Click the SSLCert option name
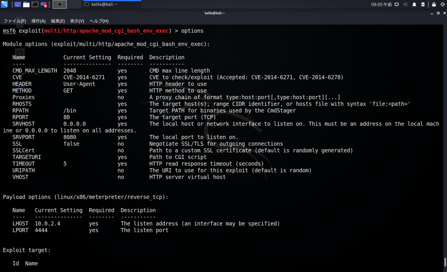The width and height of the screenshot is (447, 272). [x=23, y=151]
